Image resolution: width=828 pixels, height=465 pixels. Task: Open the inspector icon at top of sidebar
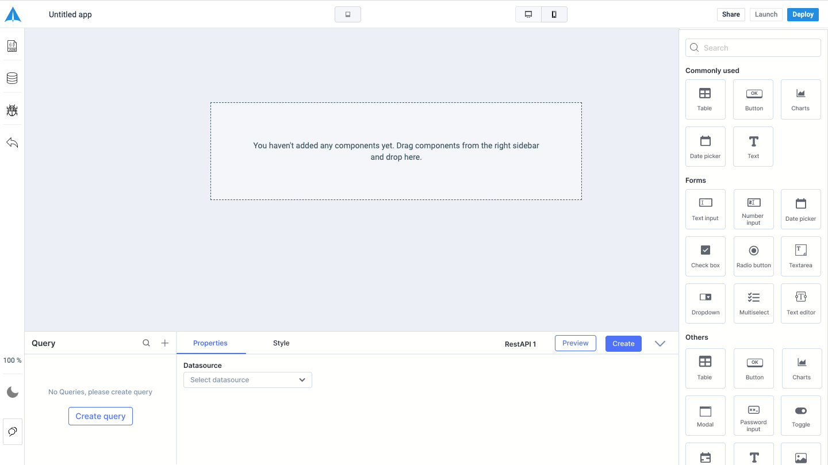pyautogui.click(x=11, y=46)
